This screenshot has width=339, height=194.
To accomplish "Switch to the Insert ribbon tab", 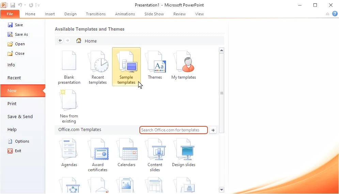I will click(50, 14).
